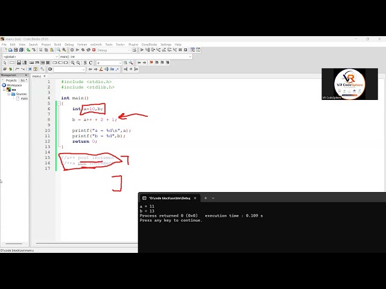
Task: Click the VR CodeSphere video thumbnail
Action: coord(350,84)
